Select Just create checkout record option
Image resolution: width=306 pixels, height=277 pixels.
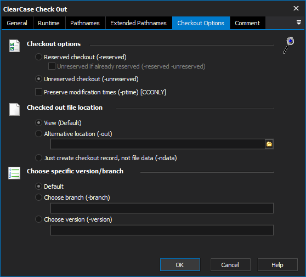(x=38, y=158)
